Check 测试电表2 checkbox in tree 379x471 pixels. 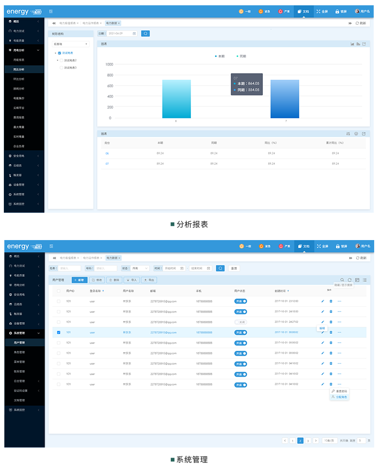(x=61, y=60)
